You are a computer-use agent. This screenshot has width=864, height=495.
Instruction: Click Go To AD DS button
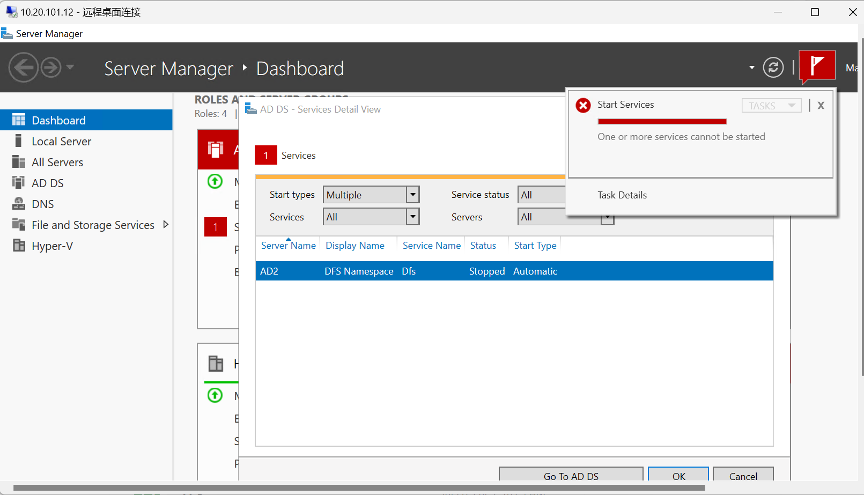(571, 474)
